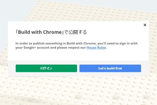Skip sign-in via Let's build first
157x105 pixels.
(x=110, y=68)
